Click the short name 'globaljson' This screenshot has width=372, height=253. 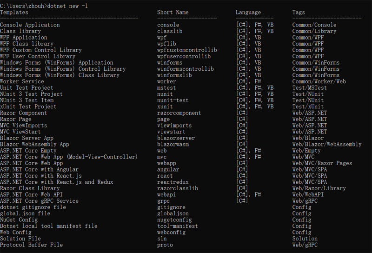(x=173, y=213)
